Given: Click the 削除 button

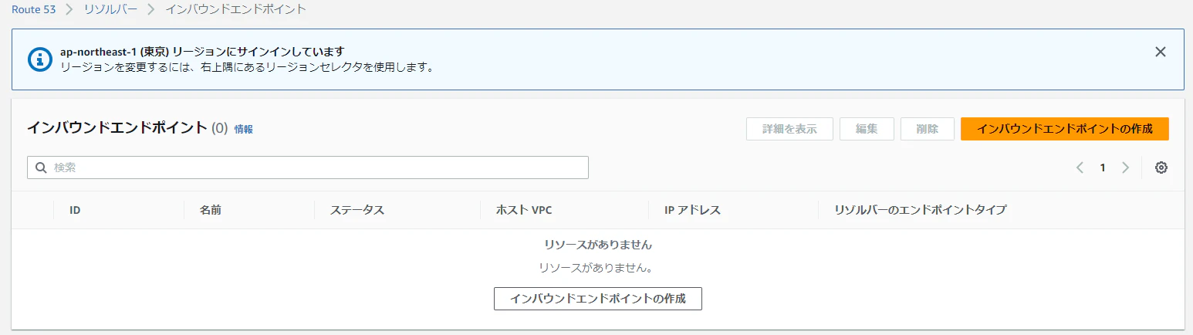Looking at the screenshot, I should click(x=928, y=129).
